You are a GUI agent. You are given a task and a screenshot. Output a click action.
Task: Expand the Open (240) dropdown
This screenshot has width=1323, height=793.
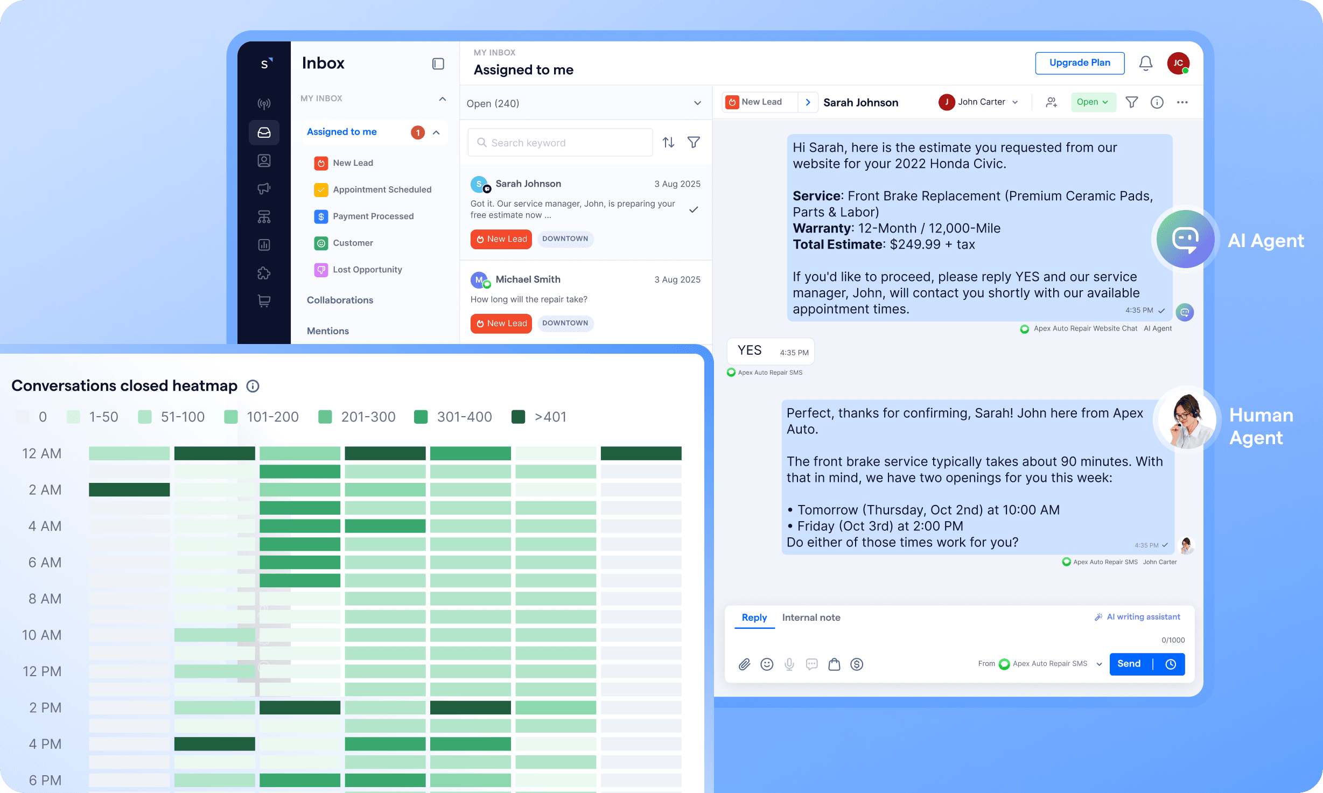coord(697,103)
